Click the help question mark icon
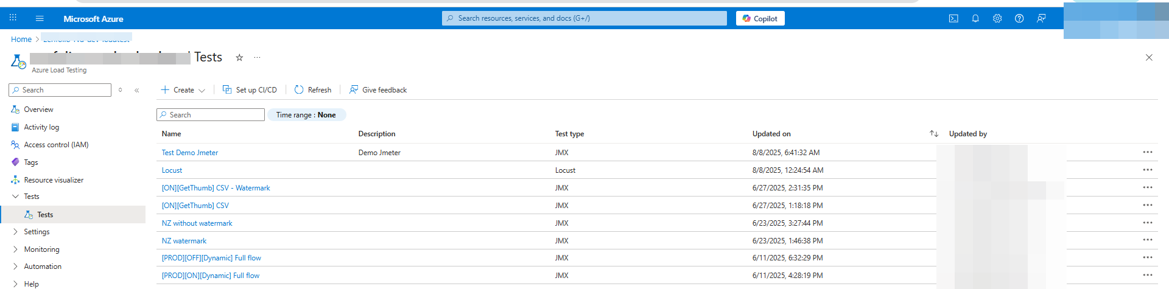1169x289 pixels. (x=1019, y=18)
